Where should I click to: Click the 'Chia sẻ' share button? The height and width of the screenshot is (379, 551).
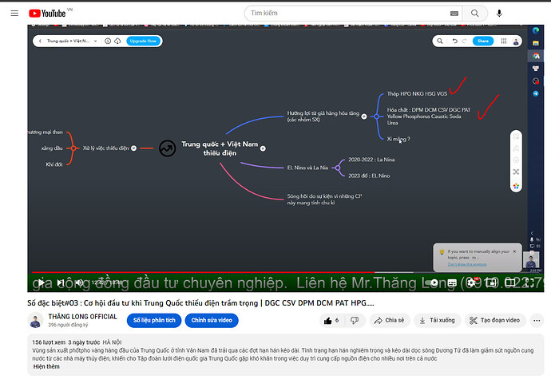point(390,320)
